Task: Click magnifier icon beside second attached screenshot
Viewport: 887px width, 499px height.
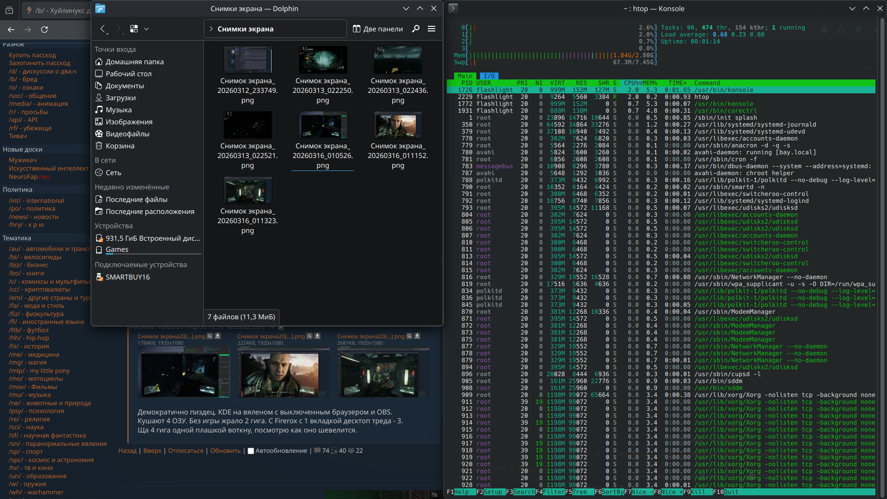Action: click(x=310, y=336)
